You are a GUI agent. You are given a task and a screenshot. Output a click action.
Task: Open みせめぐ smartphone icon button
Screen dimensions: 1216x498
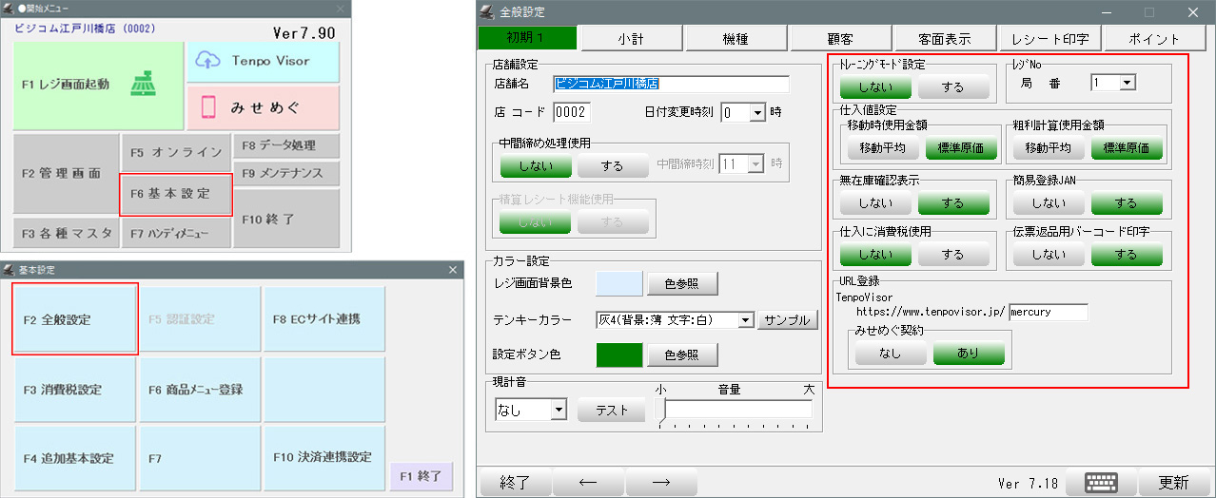click(262, 107)
